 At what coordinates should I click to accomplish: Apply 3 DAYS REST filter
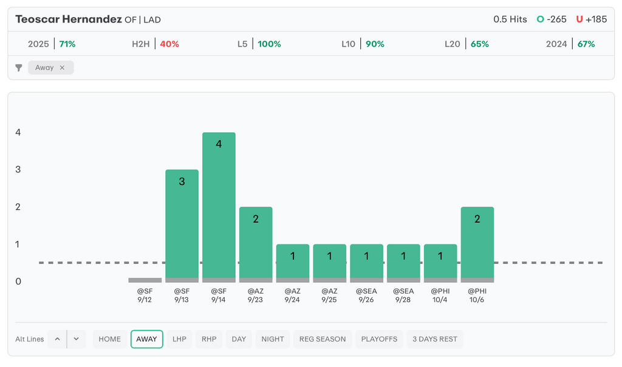pyautogui.click(x=435, y=339)
